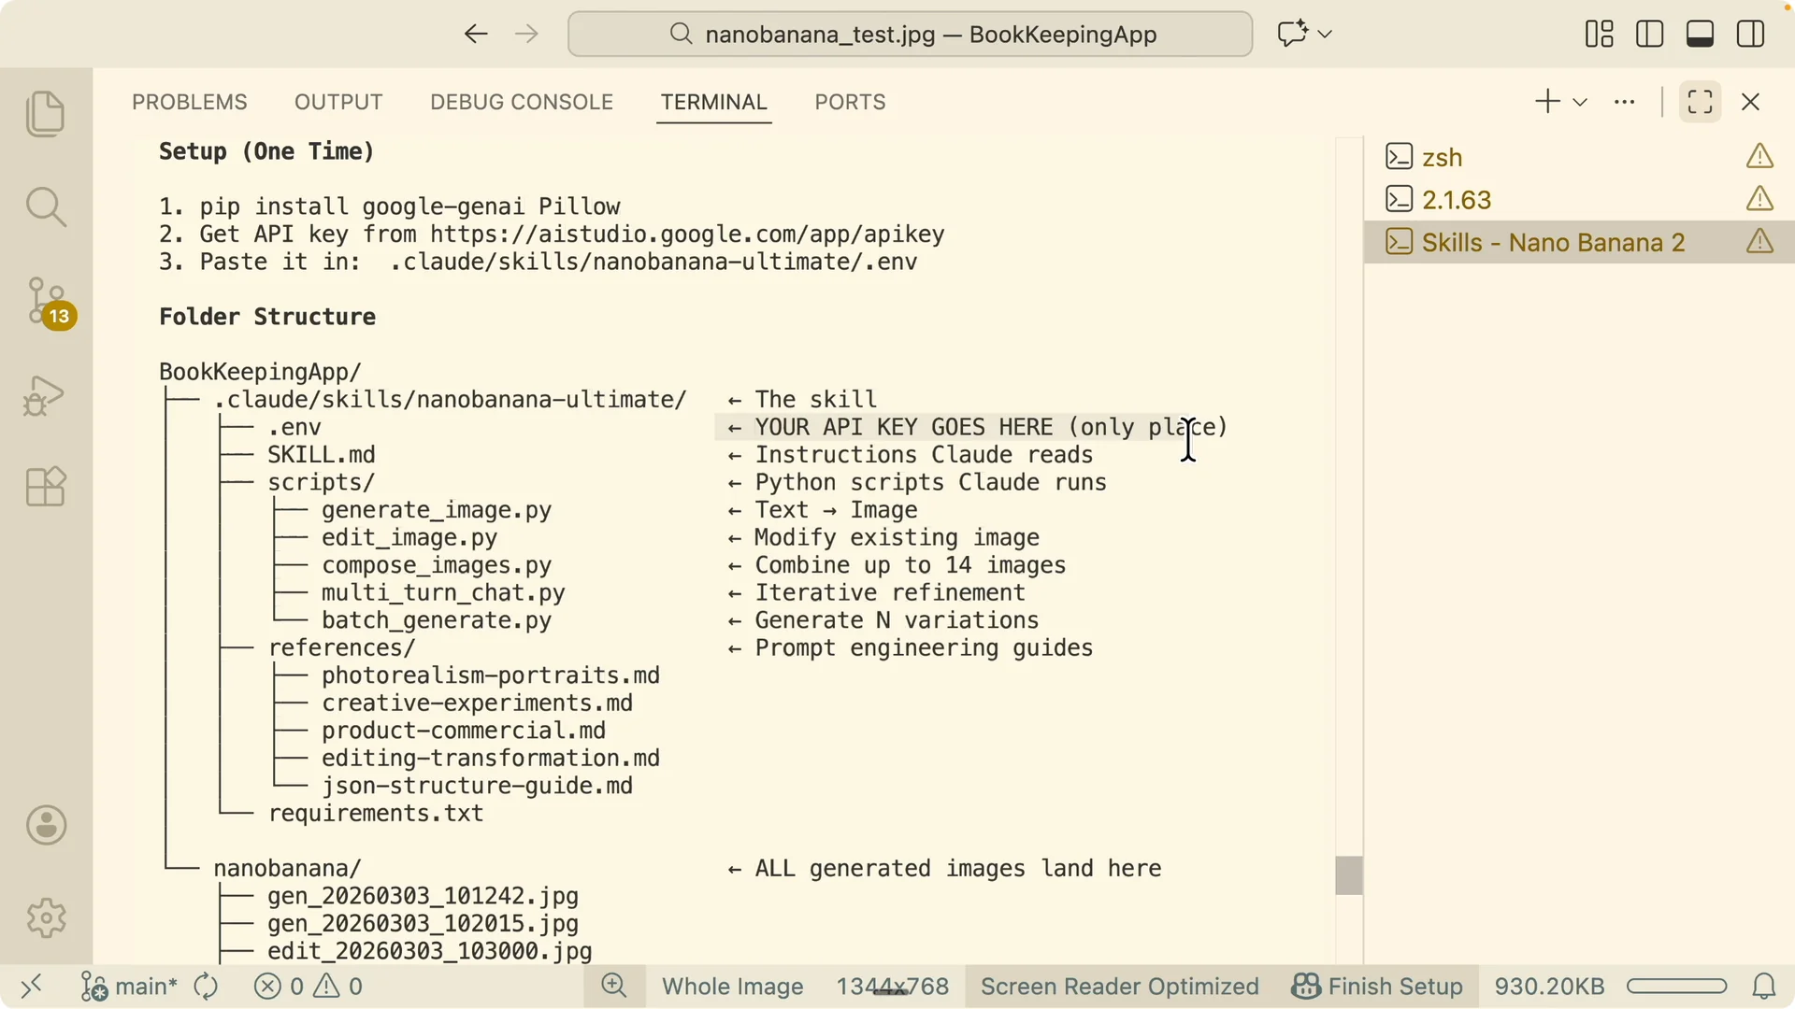1795x1009 pixels.
Task: Open the Customize Layout icon
Action: click(1600, 35)
